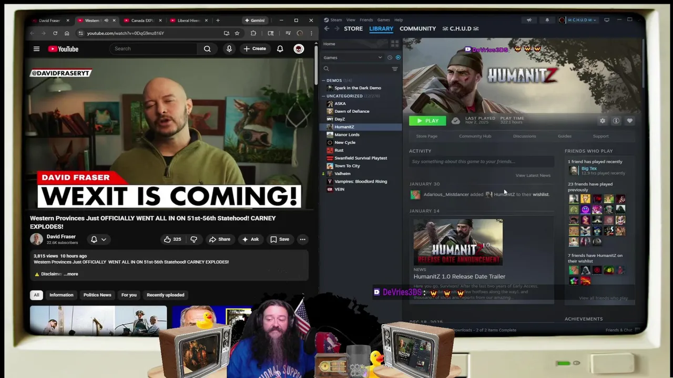The height and width of the screenshot is (378, 673).
Task: Mute the Western tab's audio
Action: point(106,20)
